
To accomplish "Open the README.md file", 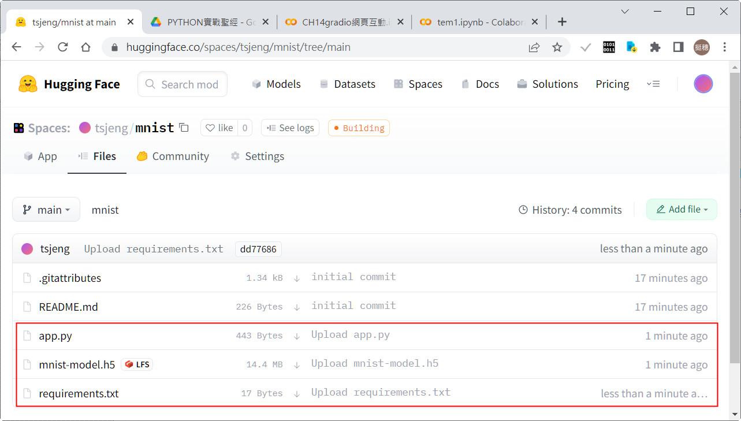I will pyautogui.click(x=68, y=307).
